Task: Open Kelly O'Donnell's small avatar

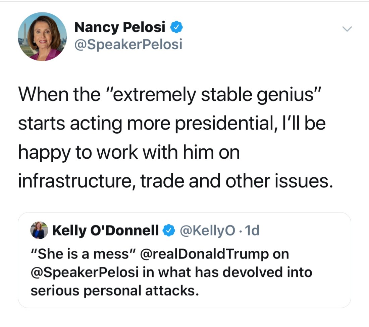Action: click(x=39, y=230)
